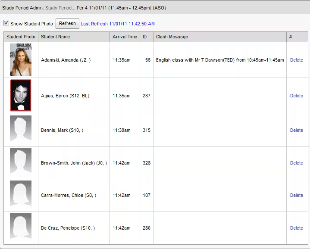310x249 pixels.
Task: Click the Arrival Time column header
Action: coord(125,37)
